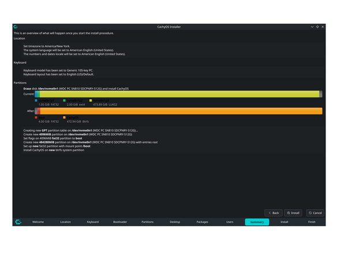Image resolution: width=337 pixels, height=254 pixels.
Task: Click the yellow LUKS2 partition in Current bar
Action: point(179,94)
